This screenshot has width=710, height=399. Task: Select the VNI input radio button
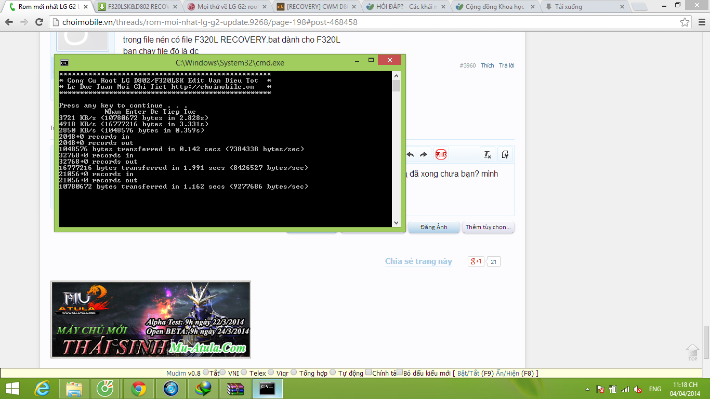pyautogui.click(x=222, y=373)
